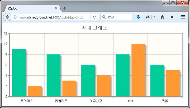Go back using the browser back arrow

pos(7,17)
